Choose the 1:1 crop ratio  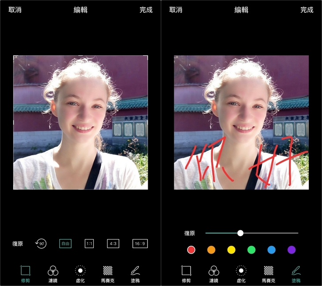point(89,244)
